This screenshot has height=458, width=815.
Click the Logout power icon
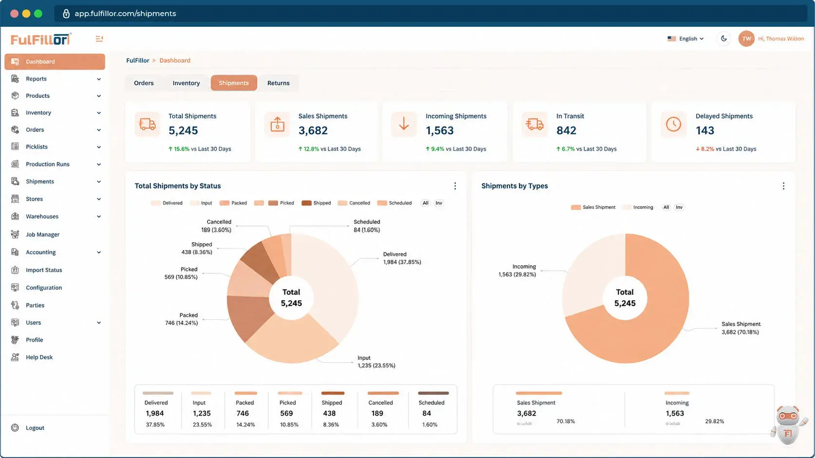coord(15,428)
